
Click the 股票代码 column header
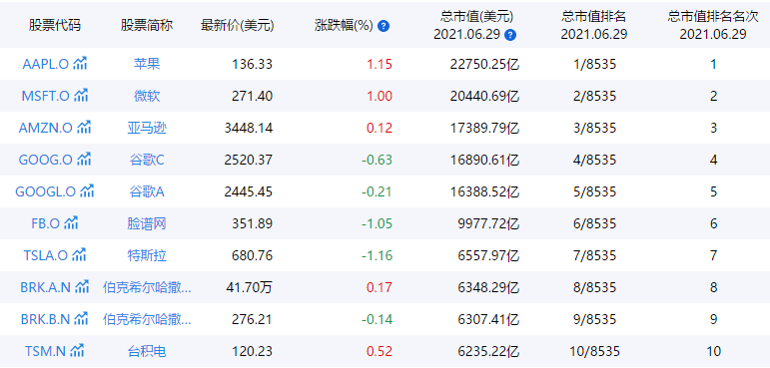tap(55, 26)
